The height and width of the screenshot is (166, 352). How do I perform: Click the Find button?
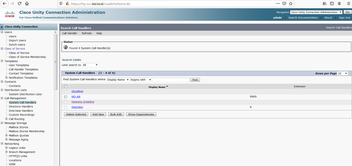click(x=195, y=80)
